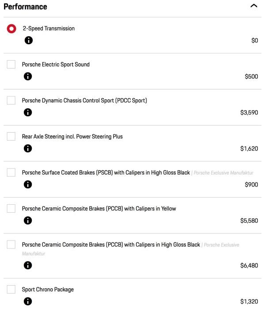Check the Sport Chrono Package box
The image size is (265, 313).
pos(11,289)
